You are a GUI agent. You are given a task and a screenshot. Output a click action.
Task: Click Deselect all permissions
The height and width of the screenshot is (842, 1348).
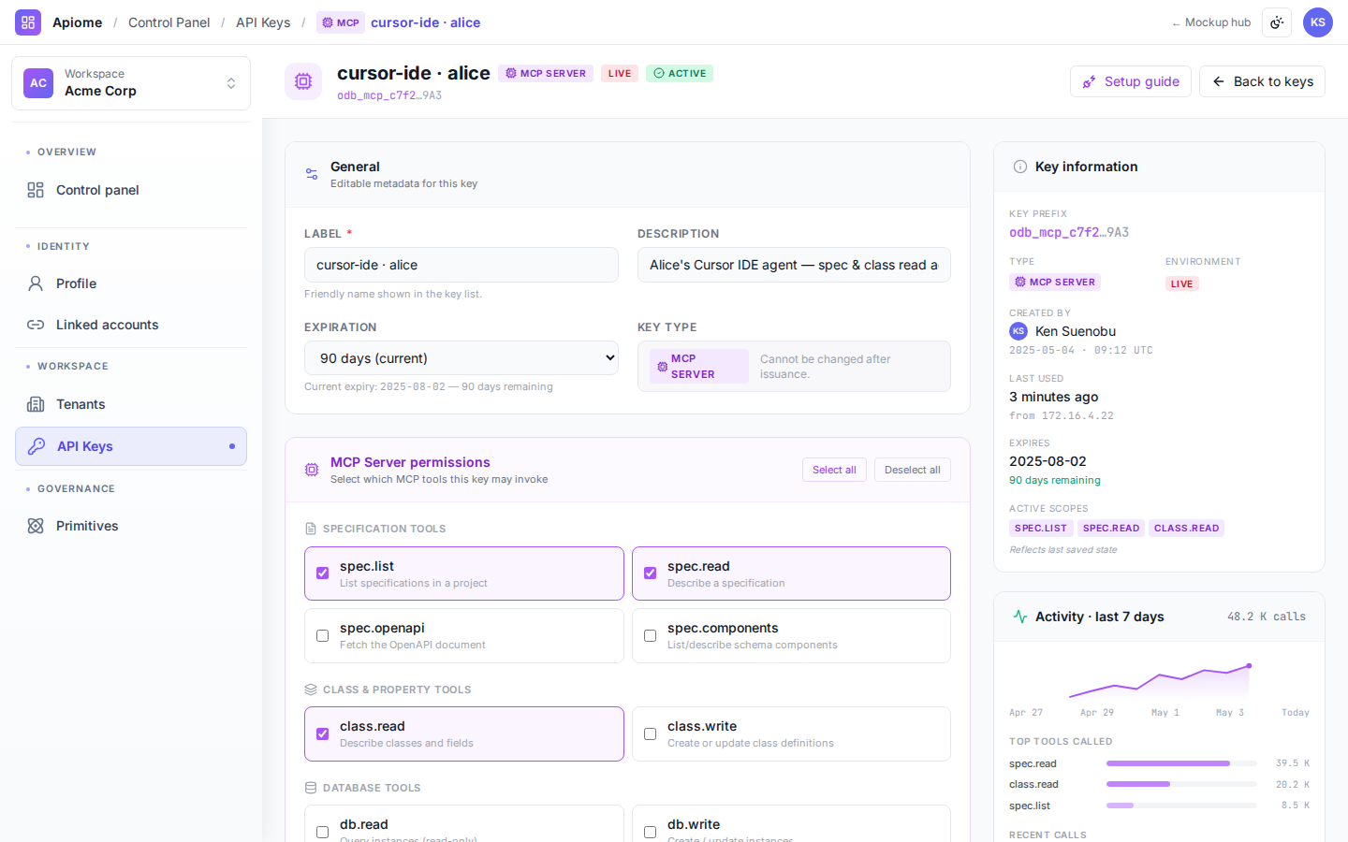[x=913, y=470]
